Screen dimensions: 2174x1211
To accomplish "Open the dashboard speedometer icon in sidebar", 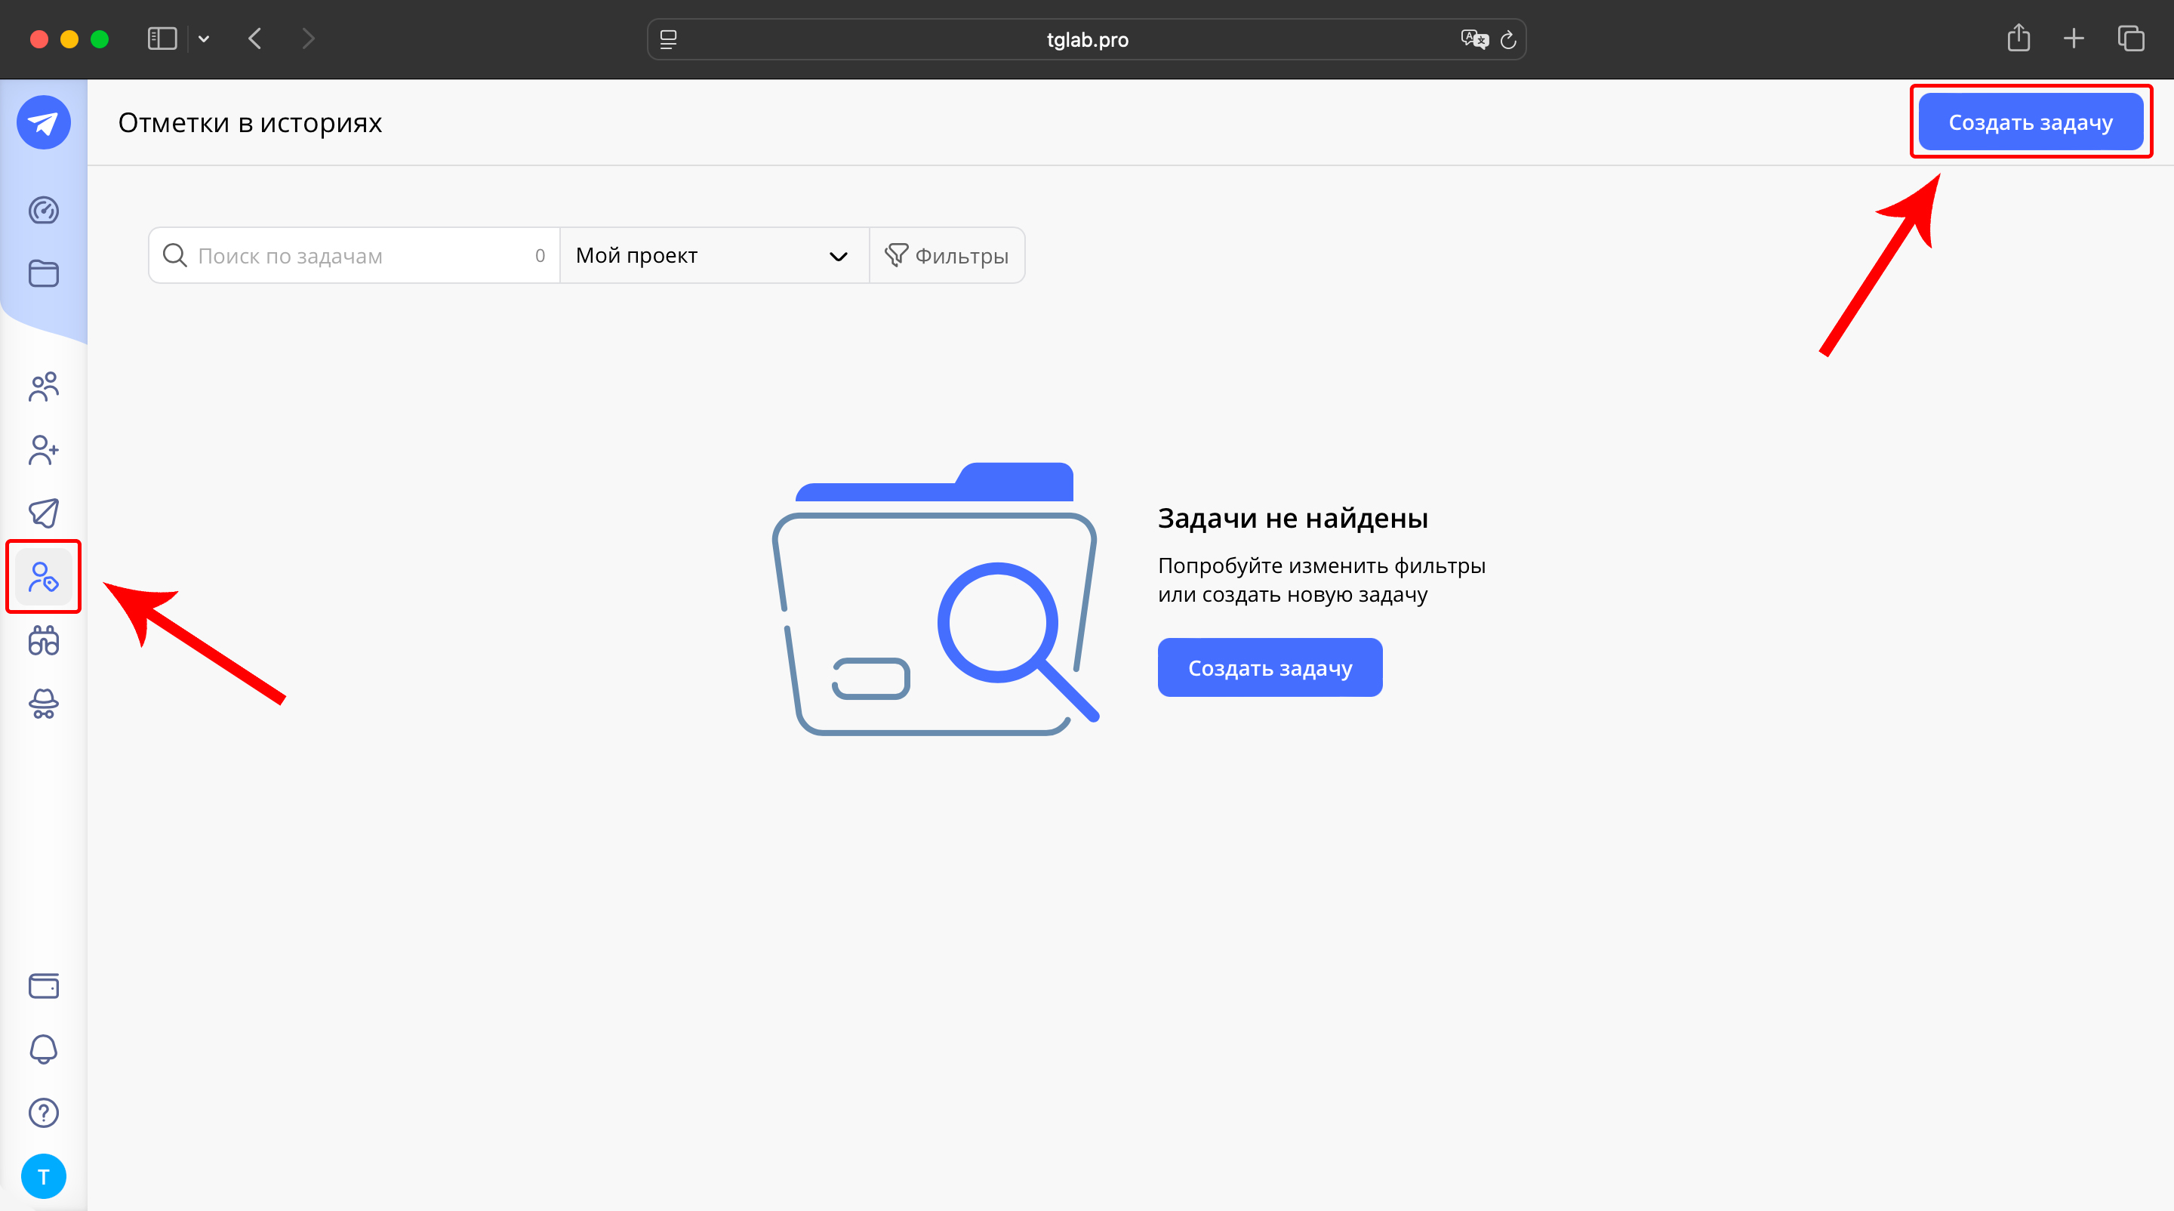I will click(x=44, y=210).
